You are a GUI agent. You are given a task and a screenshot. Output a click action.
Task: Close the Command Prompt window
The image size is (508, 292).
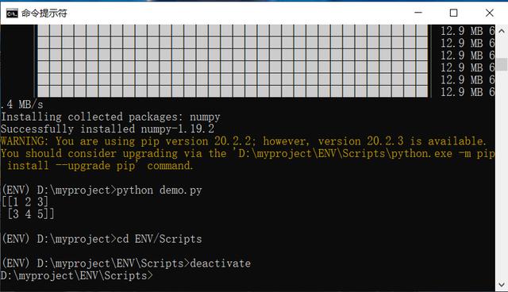coord(490,13)
